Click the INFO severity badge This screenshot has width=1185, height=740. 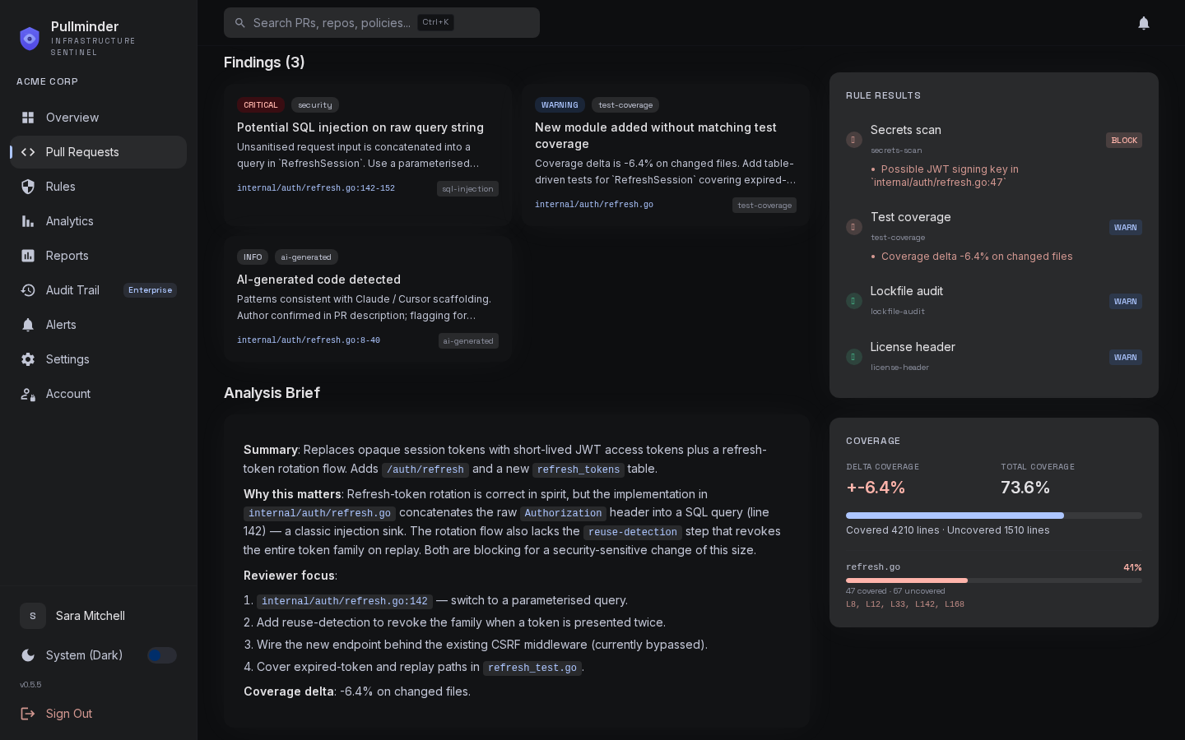tap(253, 257)
